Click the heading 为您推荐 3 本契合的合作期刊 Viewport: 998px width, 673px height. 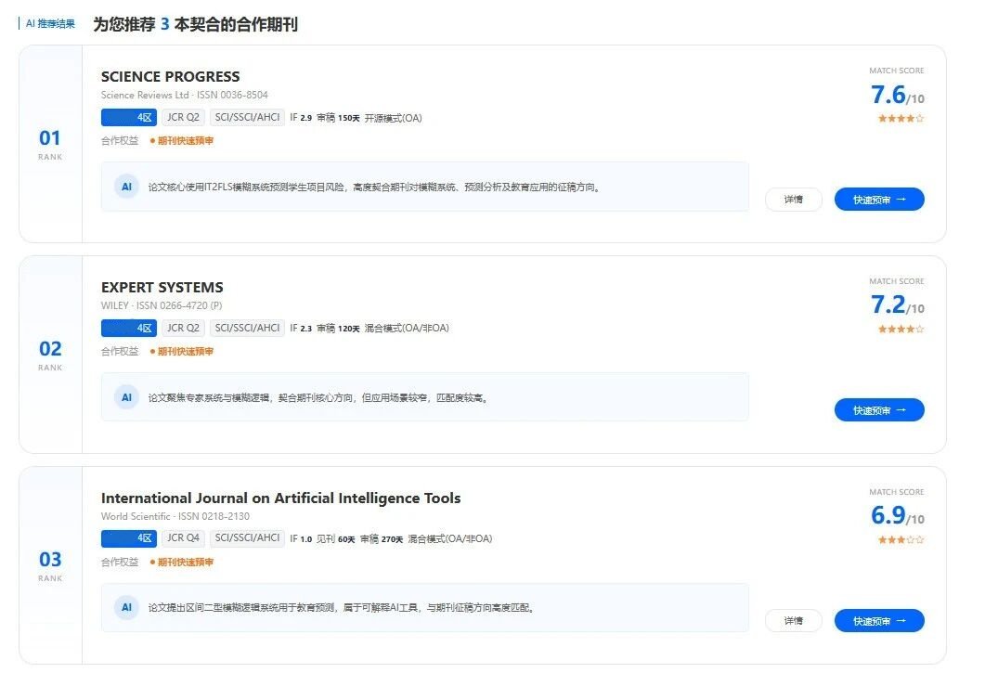(195, 24)
